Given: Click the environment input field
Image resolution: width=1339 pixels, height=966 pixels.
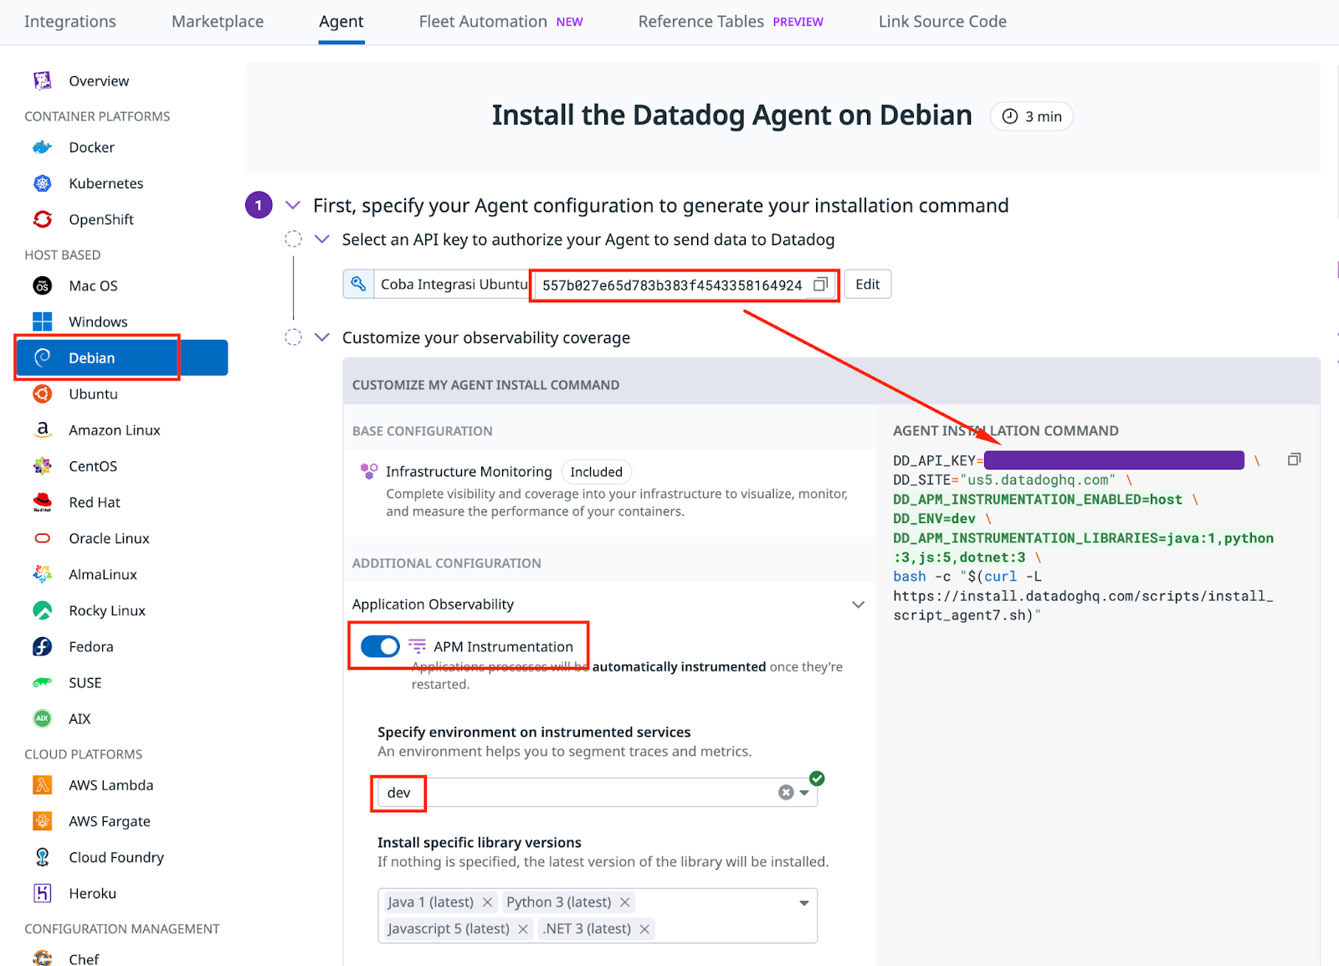Looking at the screenshot, I should [598, 793].
